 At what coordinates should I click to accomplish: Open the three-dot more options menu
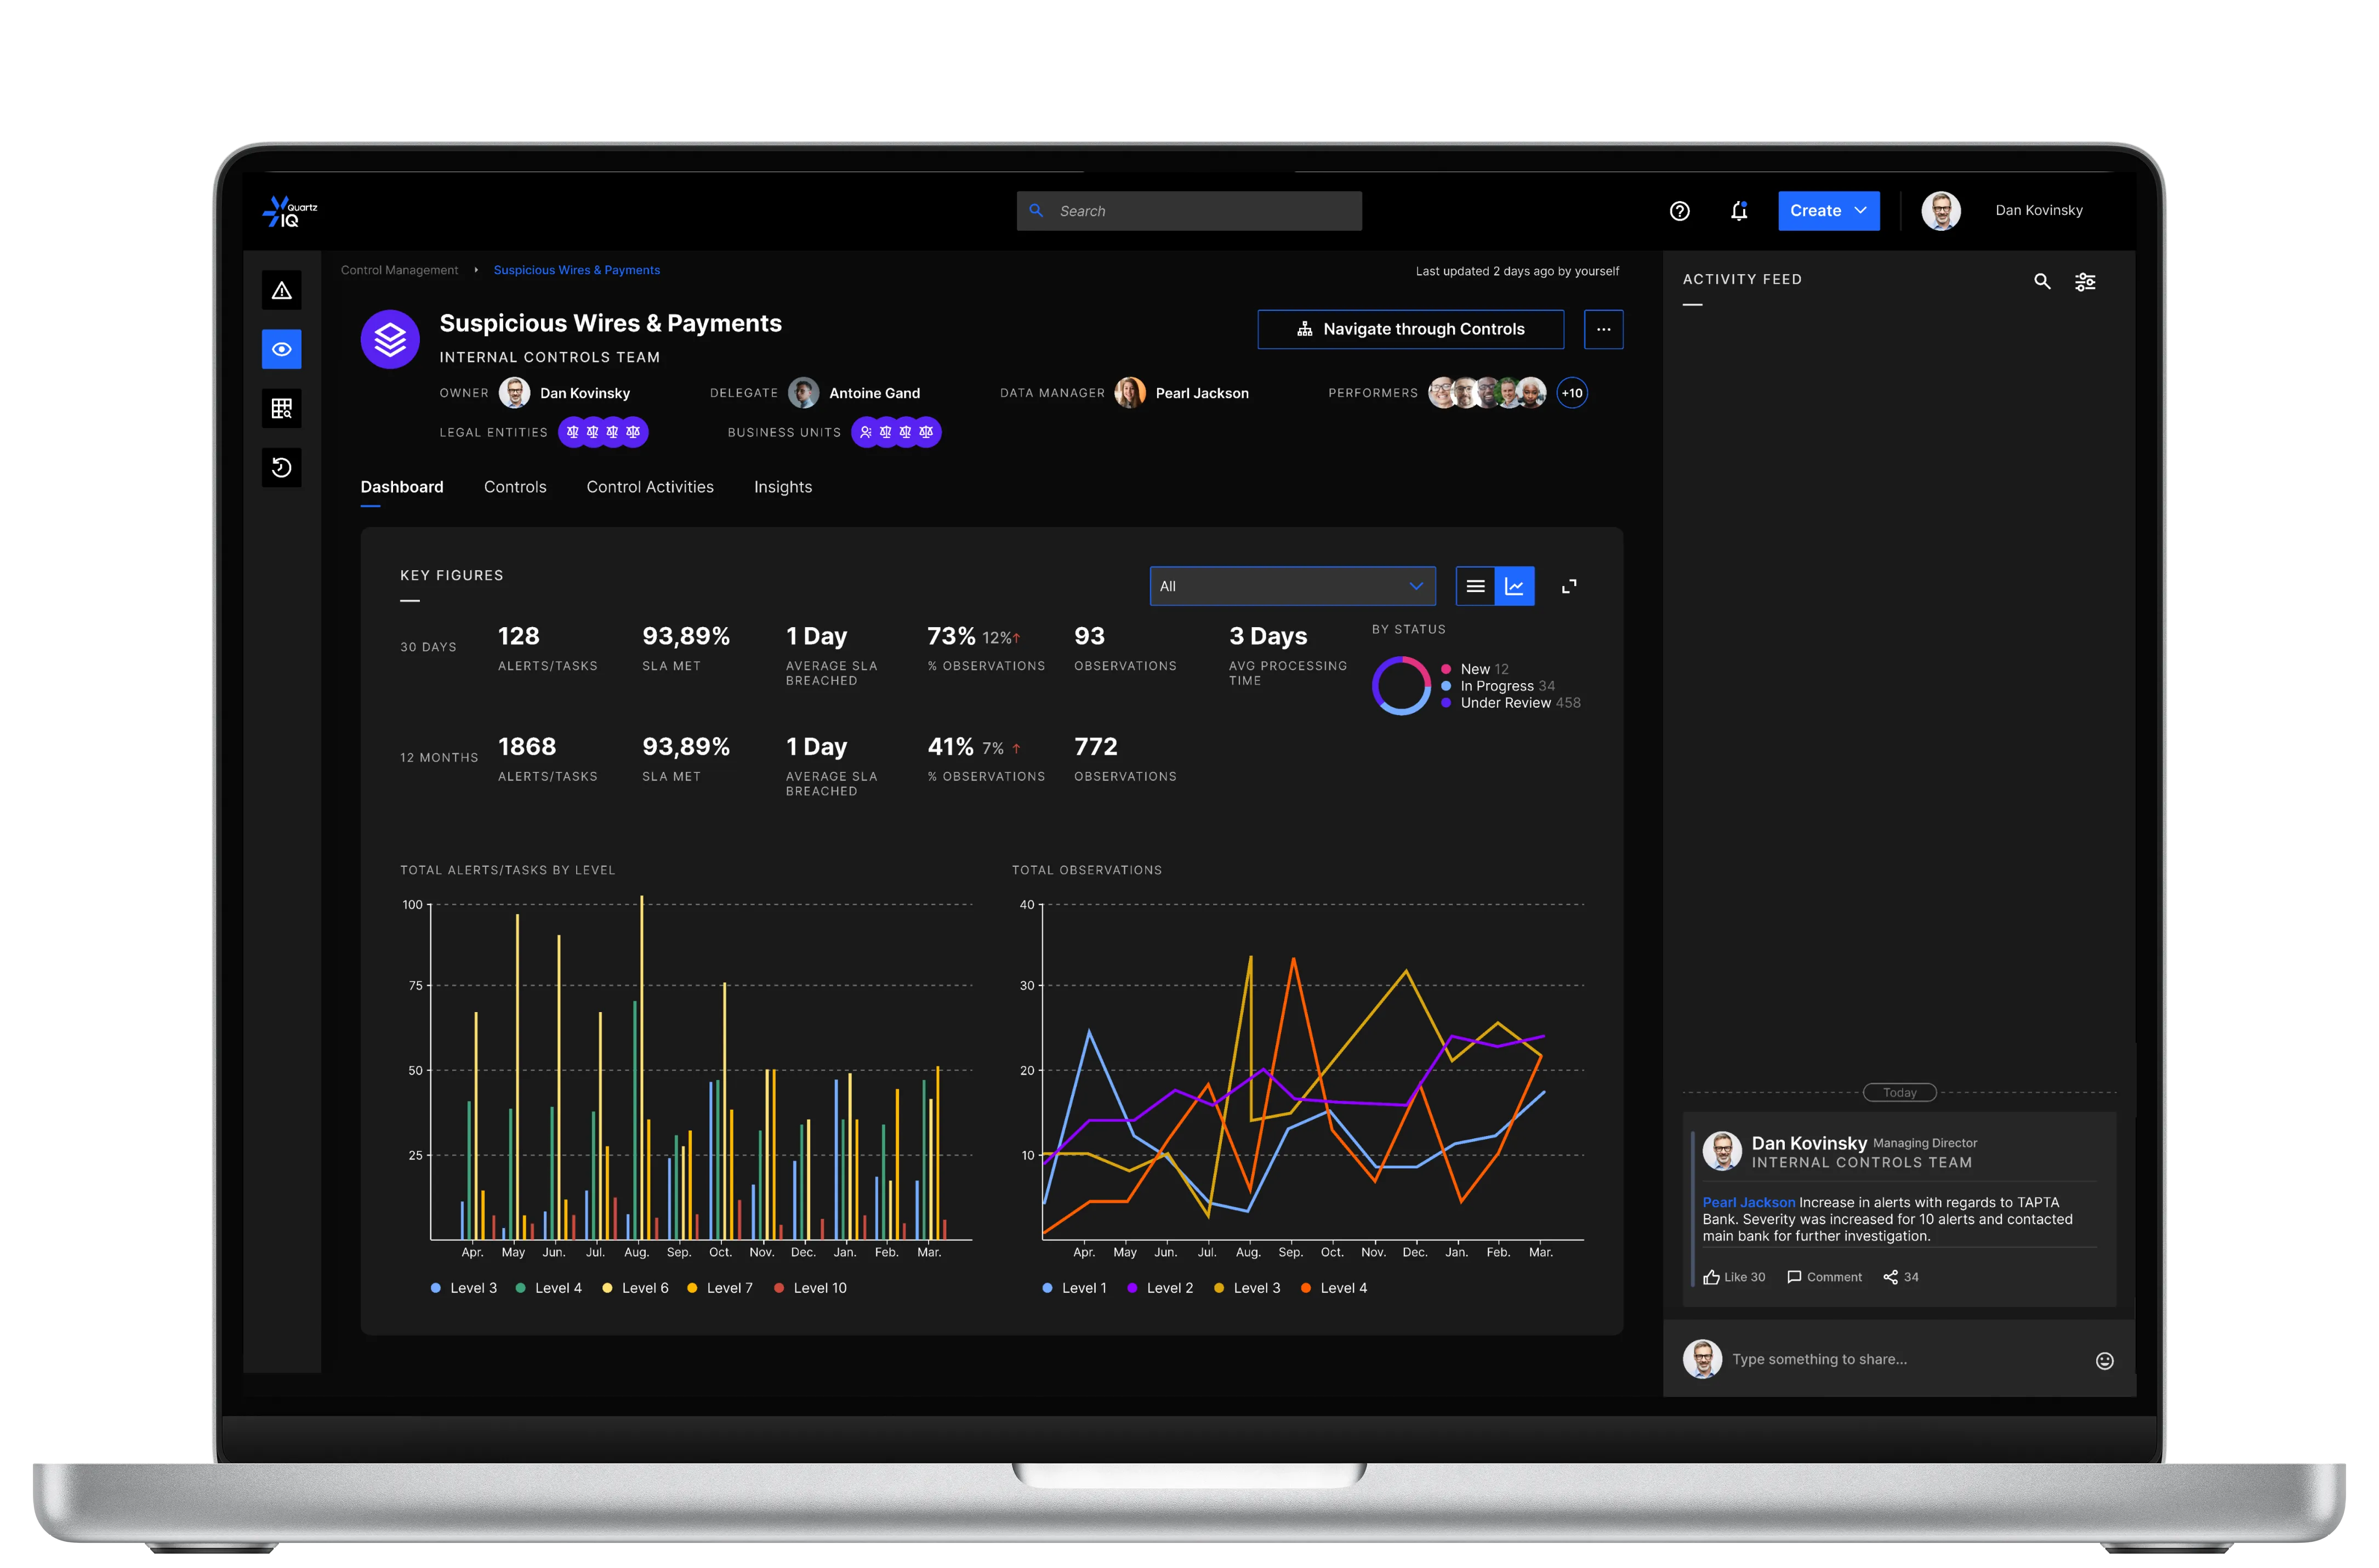click(1603, 330)
